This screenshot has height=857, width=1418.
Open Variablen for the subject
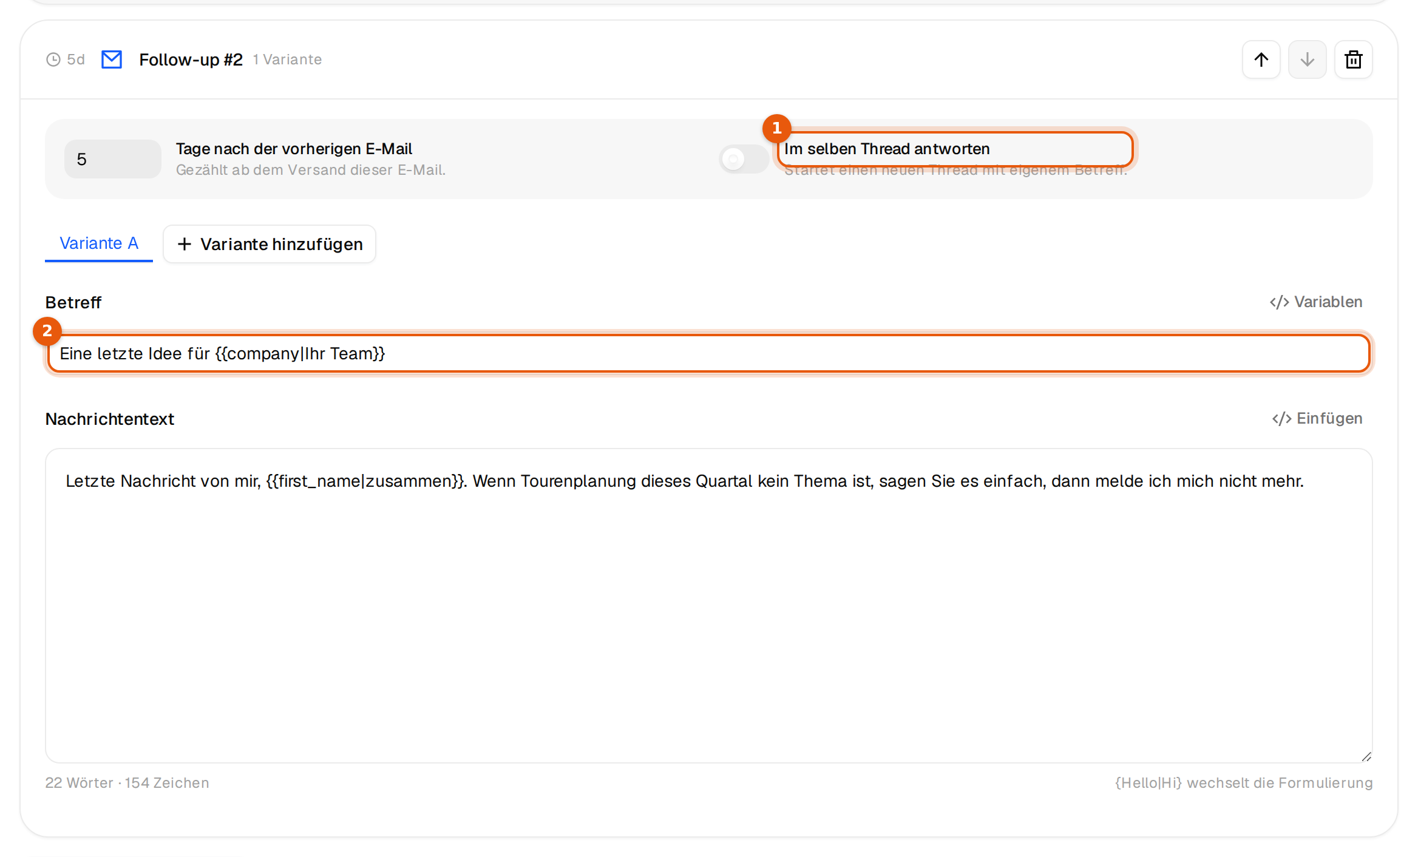click(x=1315, y=302)
